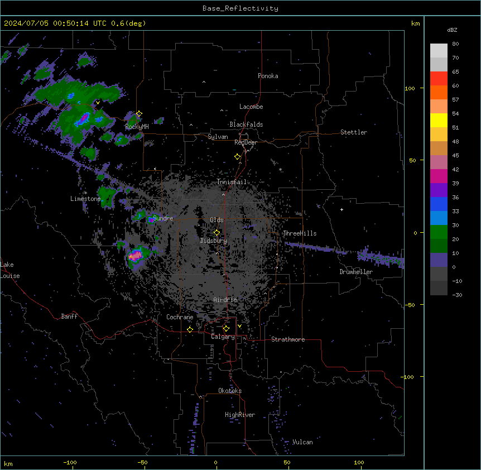The height and width of the screenshot is (470, 481).
Task: Click the Limestone label
Action: [85, 199]
